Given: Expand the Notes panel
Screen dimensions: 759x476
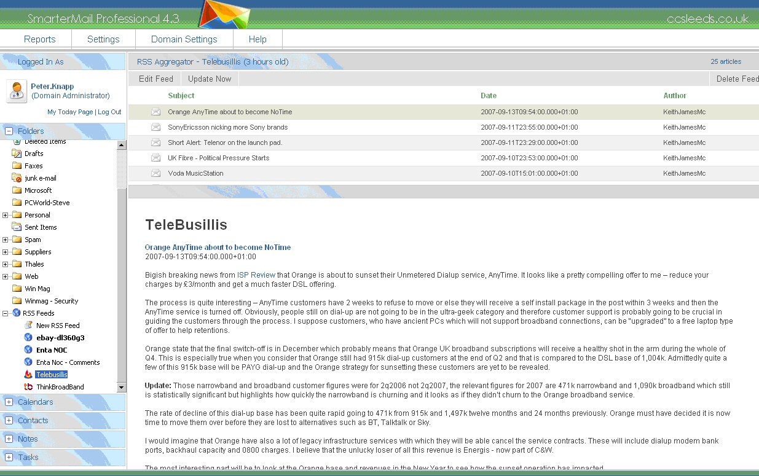Looking at the screenshot, I should click(x=9, y=439).
